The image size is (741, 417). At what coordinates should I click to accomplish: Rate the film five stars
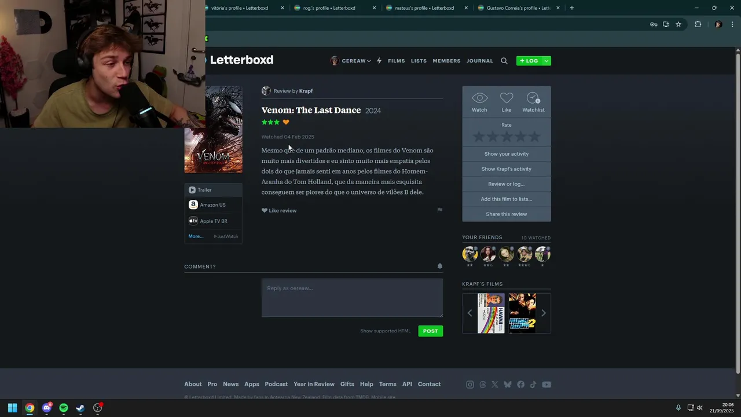pyautogui.click(x=534, y=137)
